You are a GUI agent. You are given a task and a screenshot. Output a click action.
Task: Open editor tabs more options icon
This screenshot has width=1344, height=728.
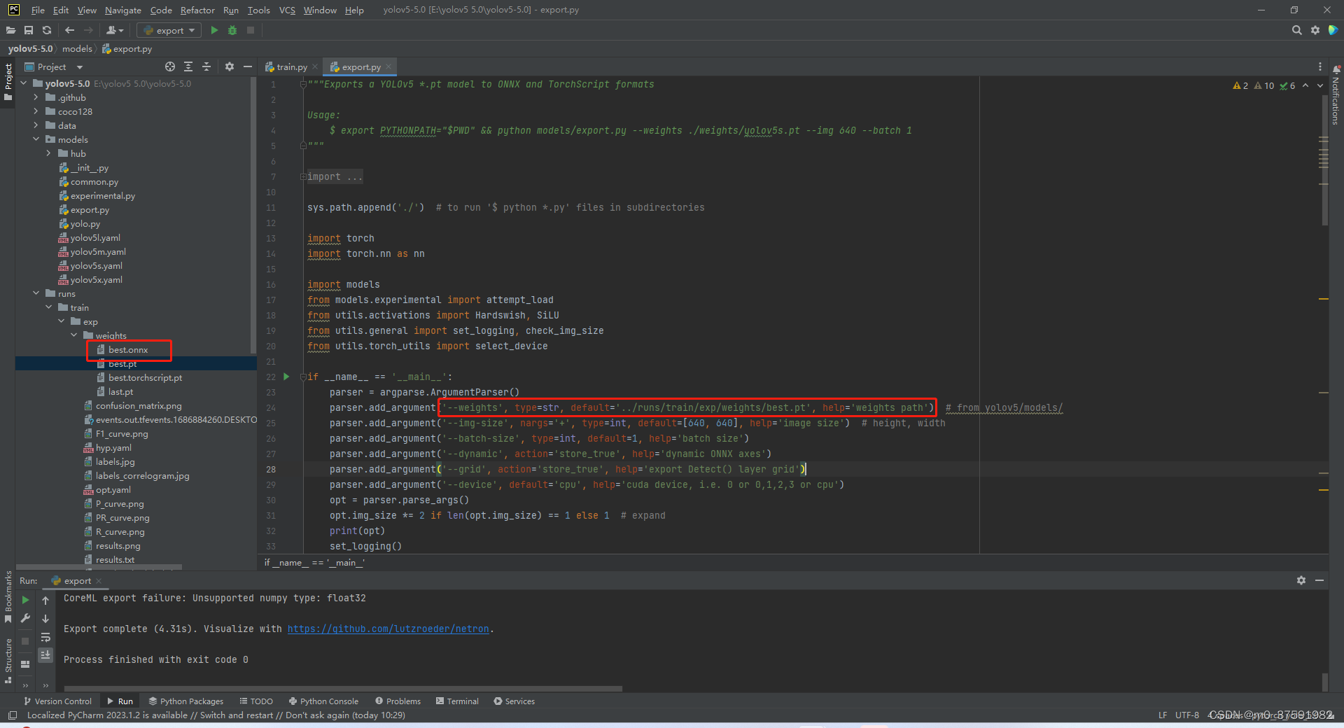1320,66
